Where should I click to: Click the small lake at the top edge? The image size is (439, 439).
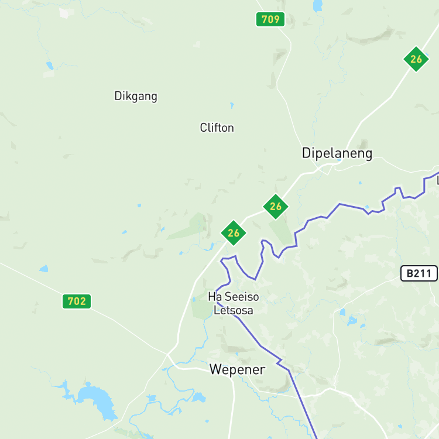(317, 6)
